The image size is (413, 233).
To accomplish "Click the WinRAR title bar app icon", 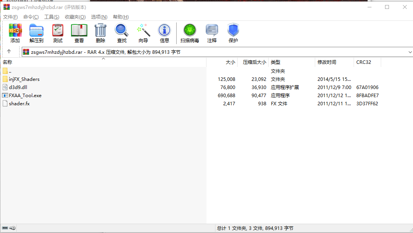I will tap(7, 7).
